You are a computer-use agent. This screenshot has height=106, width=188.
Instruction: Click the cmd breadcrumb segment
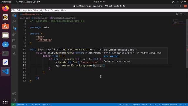[x=22, y=18]
